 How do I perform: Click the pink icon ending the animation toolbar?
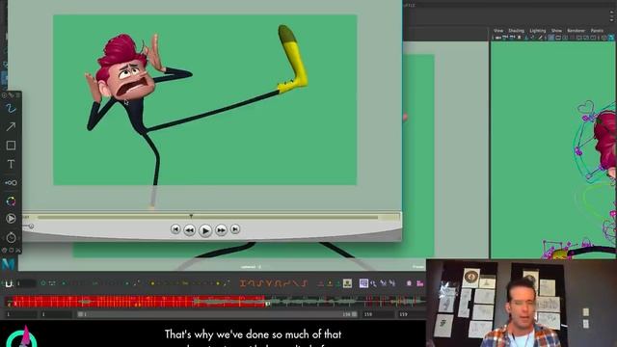[x=420, y=283]
